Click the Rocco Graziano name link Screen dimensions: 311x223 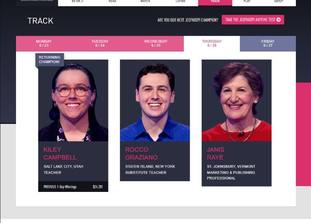click(141, 153)
